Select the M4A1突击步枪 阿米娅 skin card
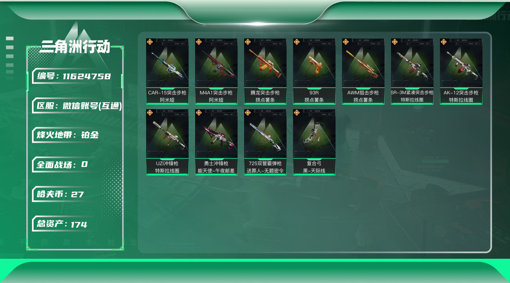Viewport: 510px width, 283px height. 216,72
